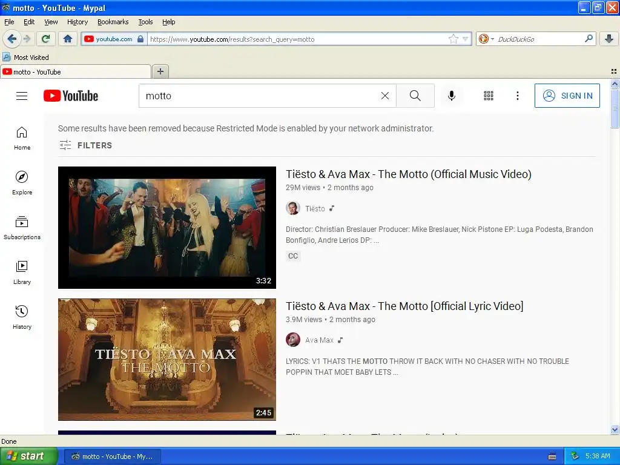Go to Home in the sidebar

click(x=22, y=139)
